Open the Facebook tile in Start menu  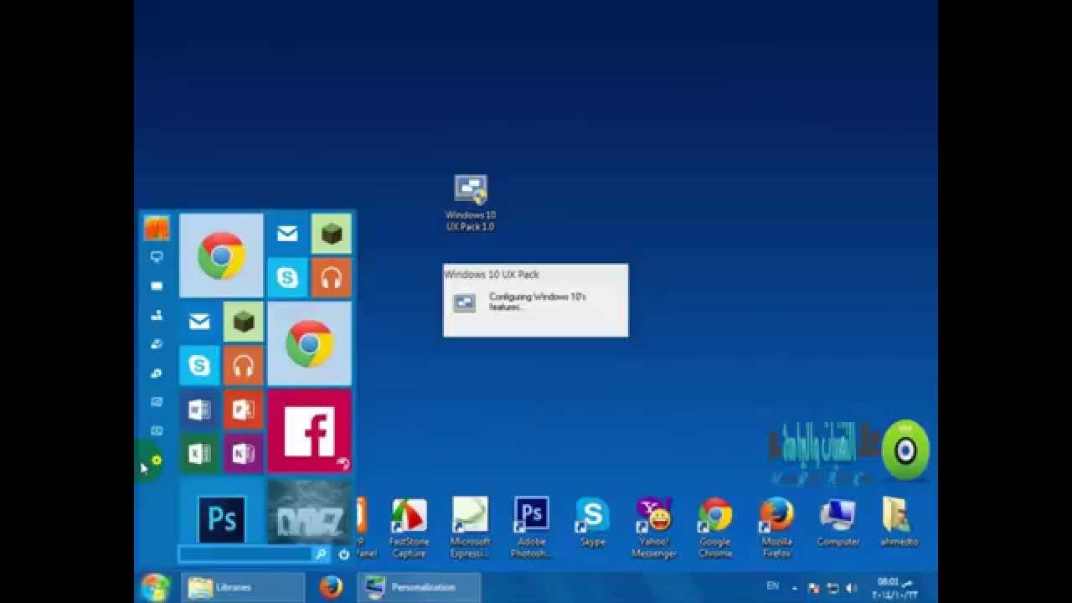309,431
